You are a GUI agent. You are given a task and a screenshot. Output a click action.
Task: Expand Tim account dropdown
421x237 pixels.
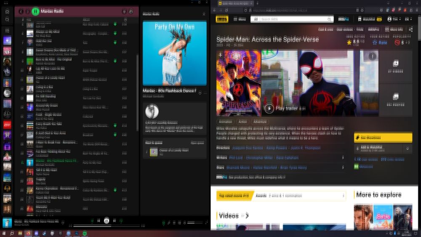click(394, 19)
